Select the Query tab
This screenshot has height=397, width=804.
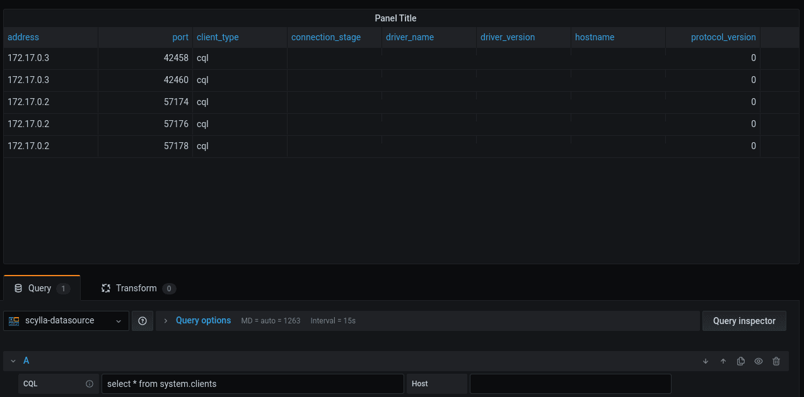(42, 288)
